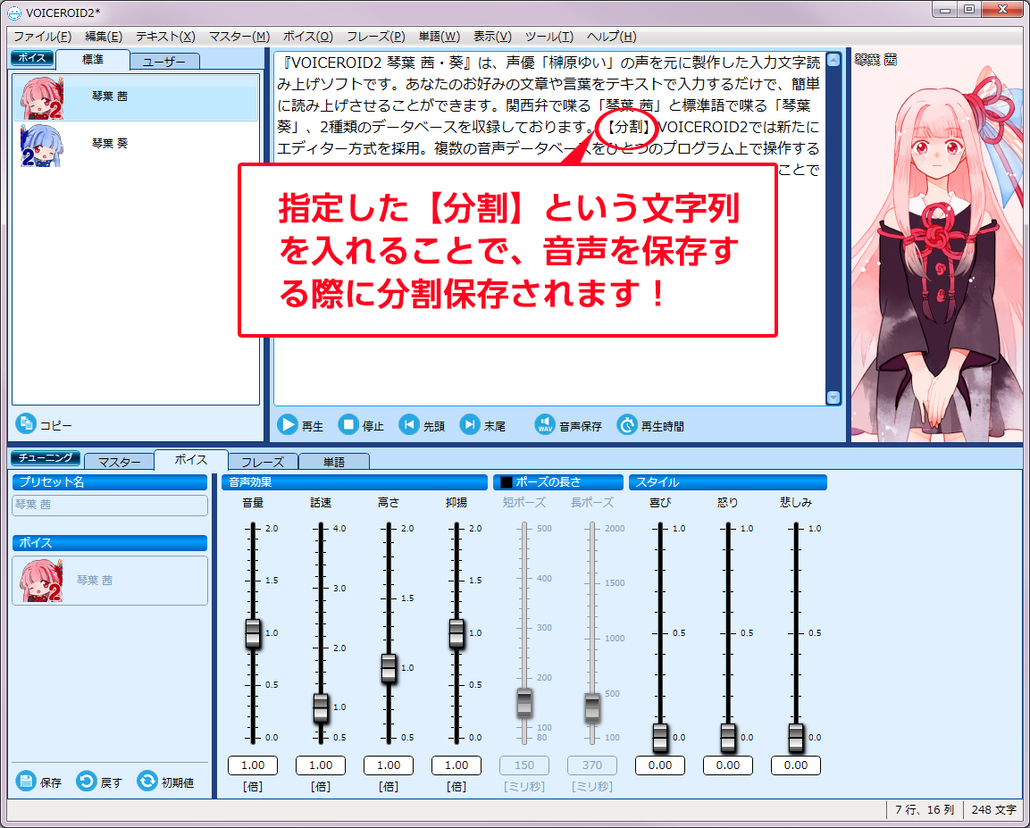The height and width of the screenshot is (828, 1030).
Task: Click the 抑揚 value field
Action: click(x=456, y=765)
